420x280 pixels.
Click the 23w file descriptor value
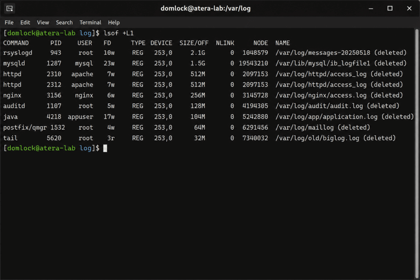[109, 64]
